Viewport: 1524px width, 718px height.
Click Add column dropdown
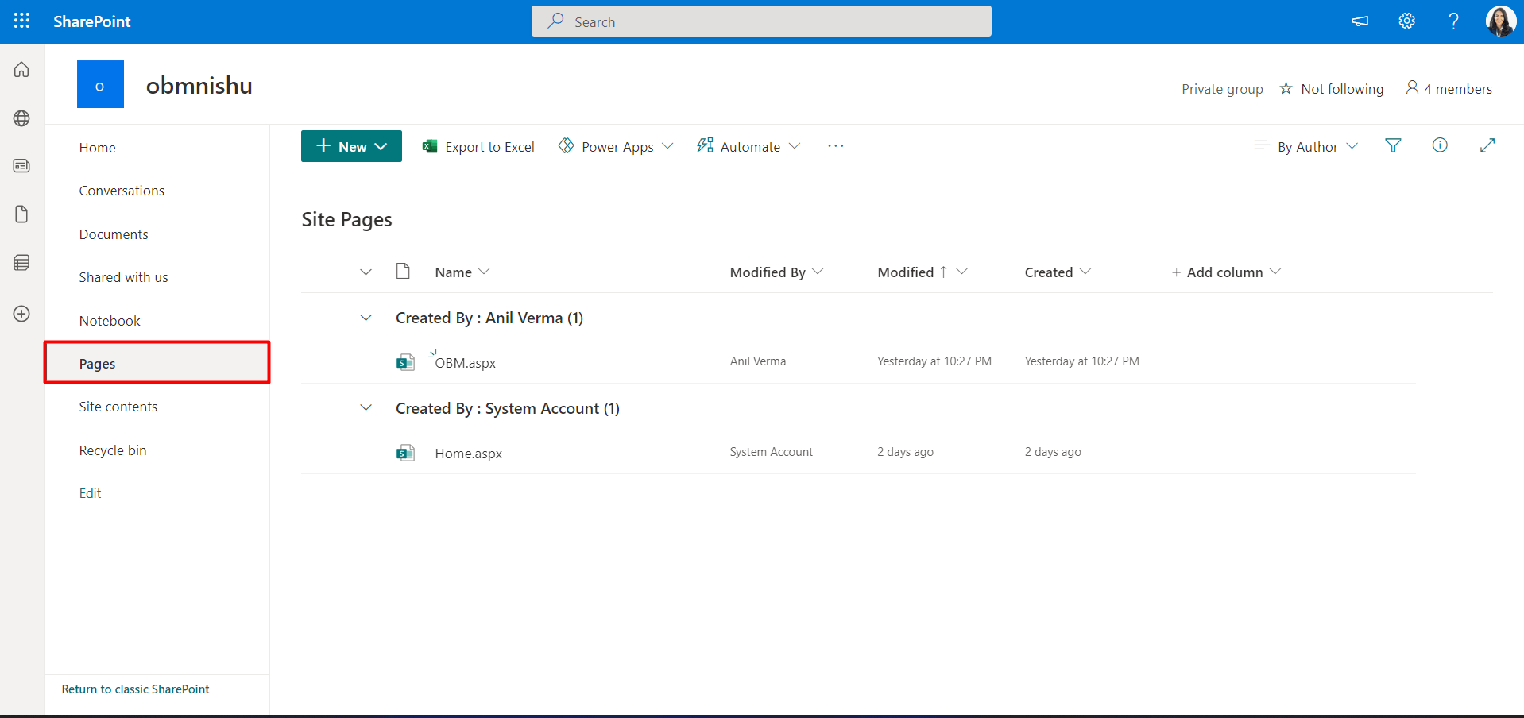(1226, 272)
